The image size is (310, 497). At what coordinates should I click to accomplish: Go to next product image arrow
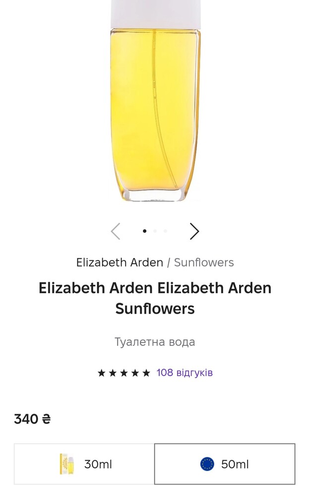(194, 231)
